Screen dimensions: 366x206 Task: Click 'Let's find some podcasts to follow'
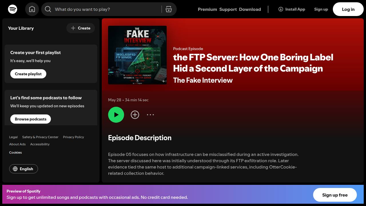[x=46, y=98]
